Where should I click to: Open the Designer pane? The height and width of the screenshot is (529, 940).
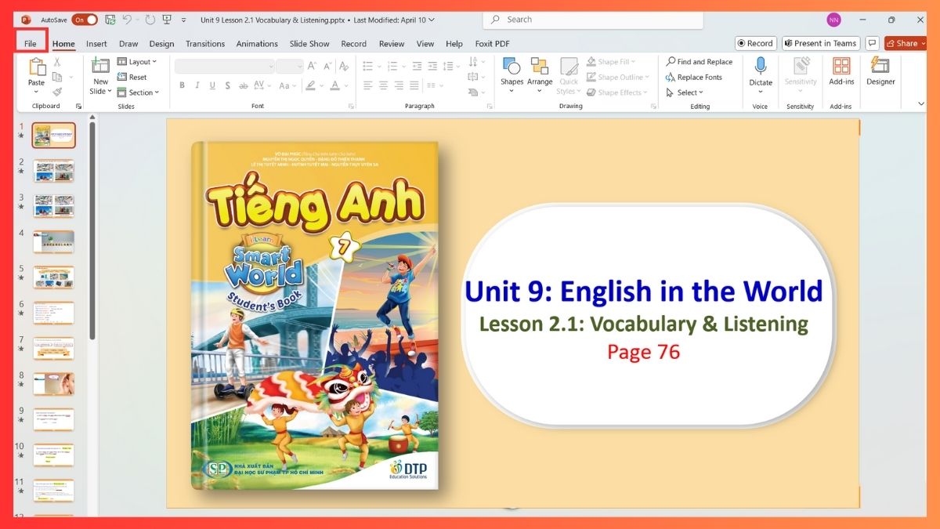coord(880,71)
